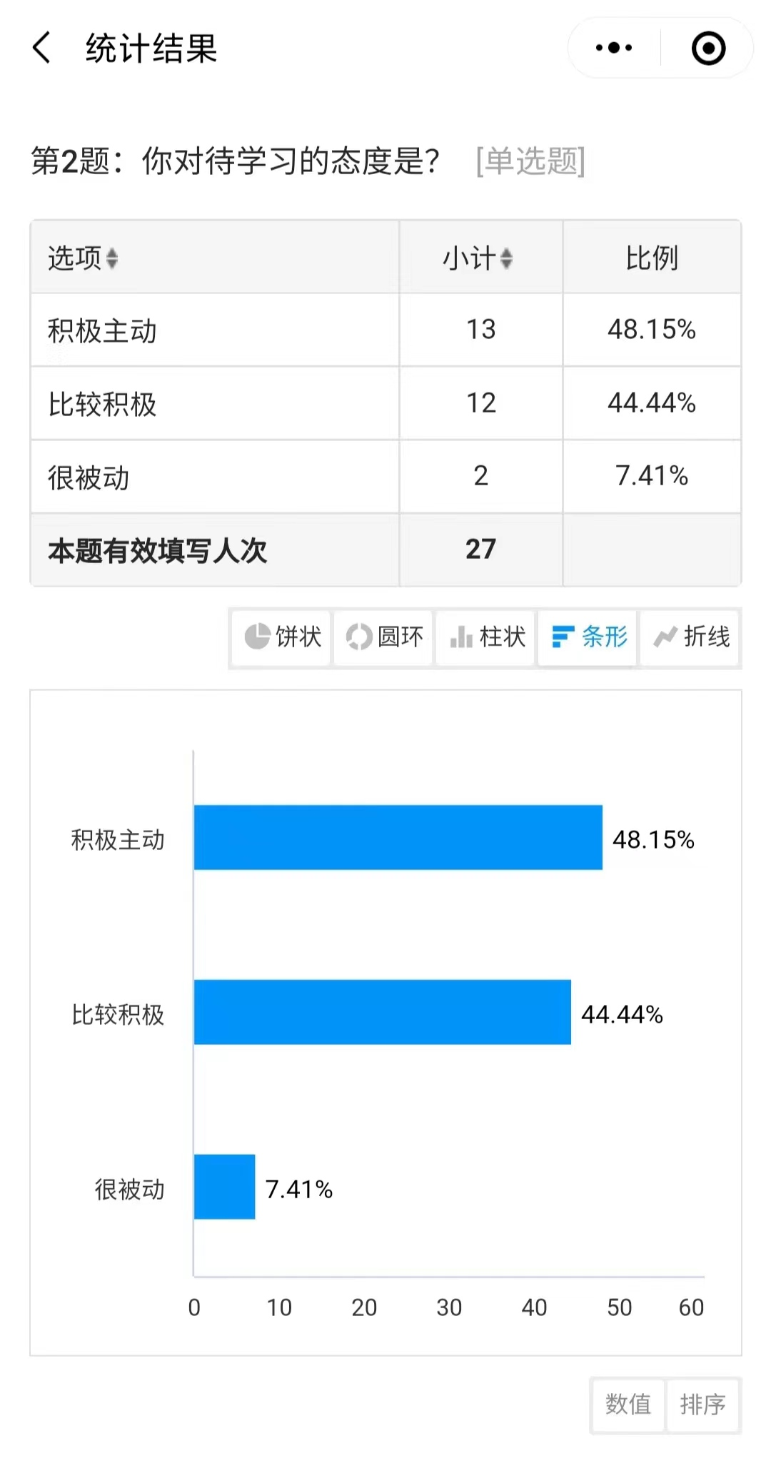The width and height of the screenshot is (771, 1463).
Task: Select the 积极主动 table row
Action: pyautogui.click(x=214, y=330)
